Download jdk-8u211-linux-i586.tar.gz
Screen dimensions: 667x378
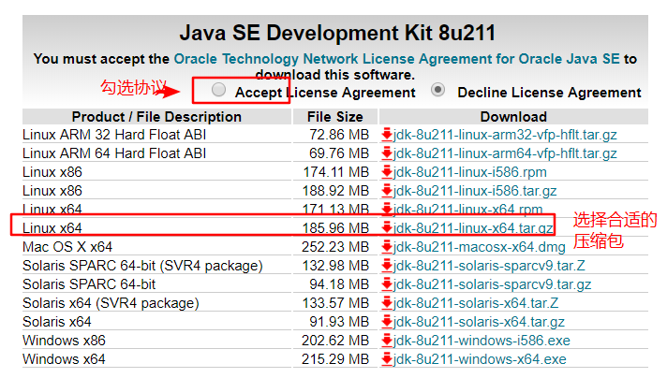(475, 191)
